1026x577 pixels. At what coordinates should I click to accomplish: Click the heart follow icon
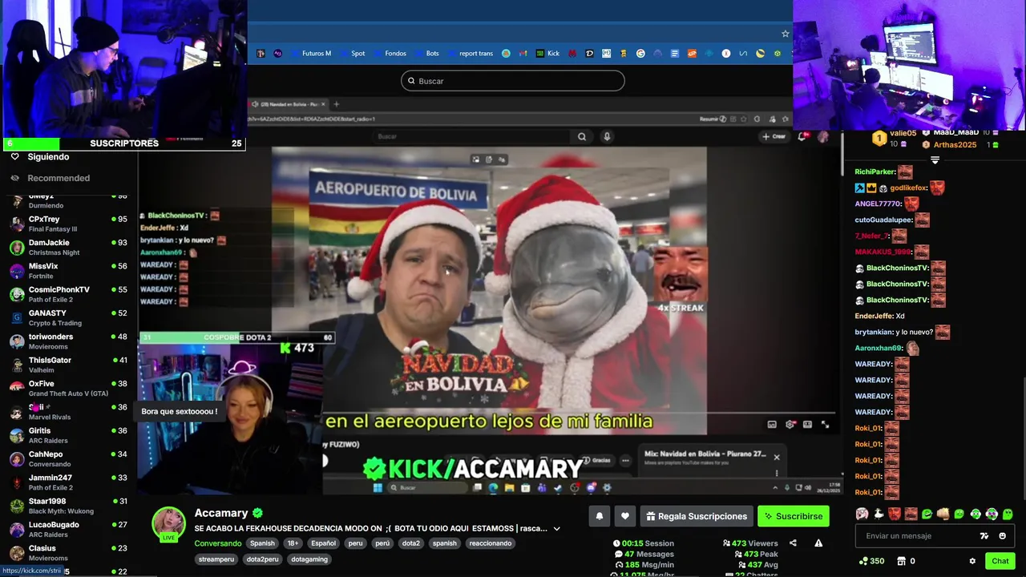tap(625, 516)
